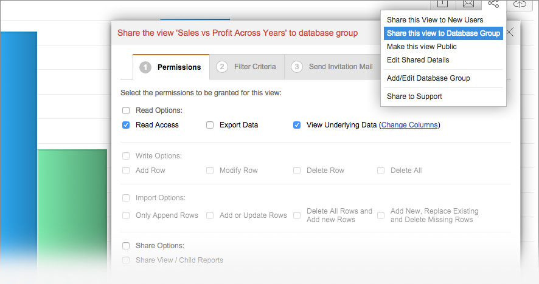
Task: Close the share dialog with X
Action: (510, 33)
